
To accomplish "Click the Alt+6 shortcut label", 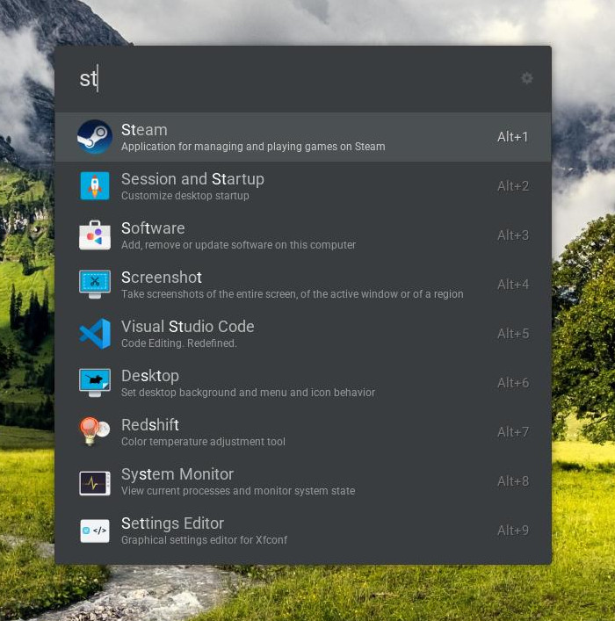I will click(x=513, y=383).
